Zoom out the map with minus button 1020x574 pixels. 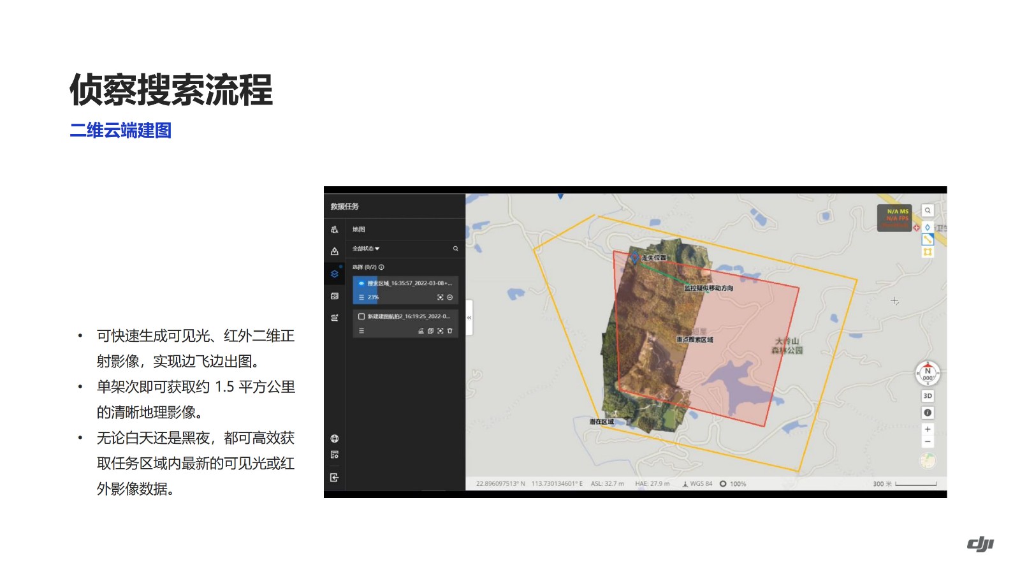tap(928, 441)
